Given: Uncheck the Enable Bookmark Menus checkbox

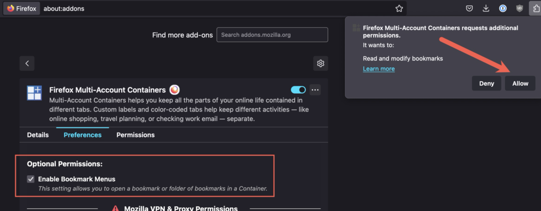Looking at the screenshot, I should pyautogui.click(x=31, y=179).
